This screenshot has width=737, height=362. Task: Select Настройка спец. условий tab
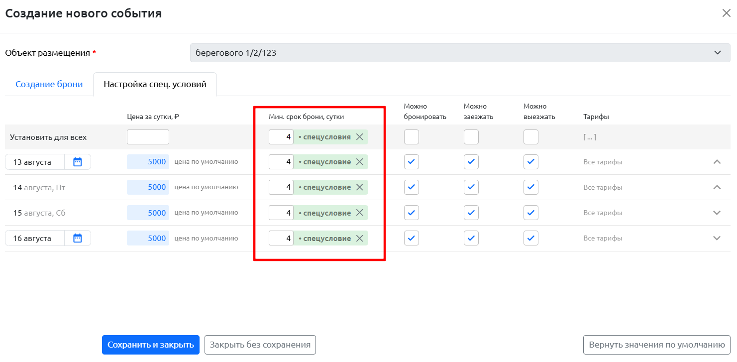click(155, 84)
